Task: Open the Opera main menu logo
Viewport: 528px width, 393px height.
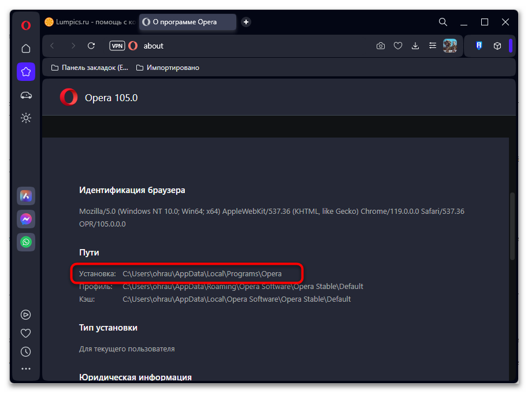Action: click(26, 25)
